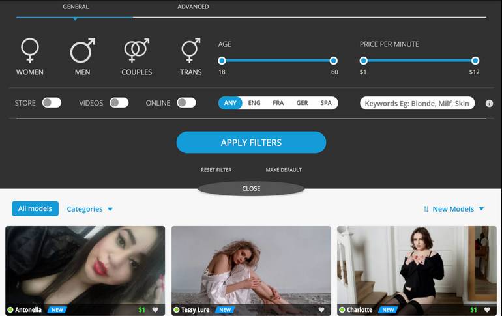The width and height of the screenshot is (502, 316).
Task: Close the filter panel
Action: pos(251,188)
